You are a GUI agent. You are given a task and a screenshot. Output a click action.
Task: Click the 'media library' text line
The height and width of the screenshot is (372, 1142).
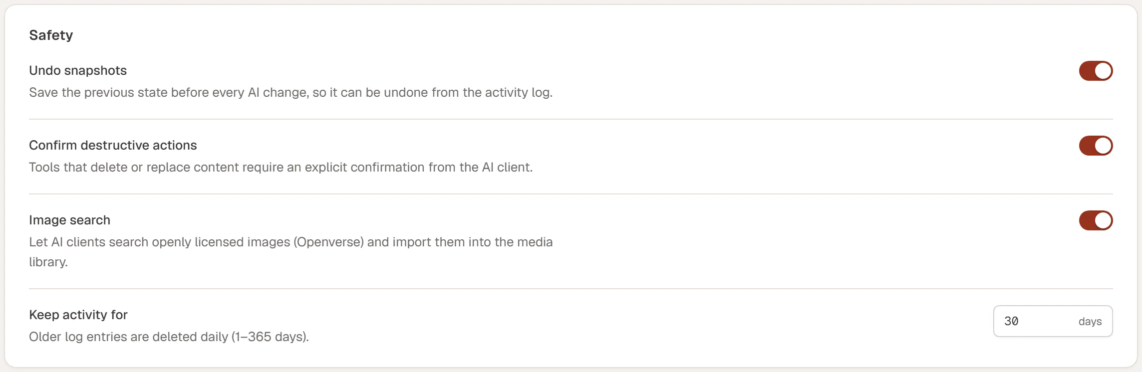point(48,262)
